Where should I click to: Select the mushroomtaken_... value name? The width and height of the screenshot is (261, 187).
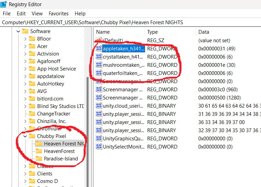[124, 65]
